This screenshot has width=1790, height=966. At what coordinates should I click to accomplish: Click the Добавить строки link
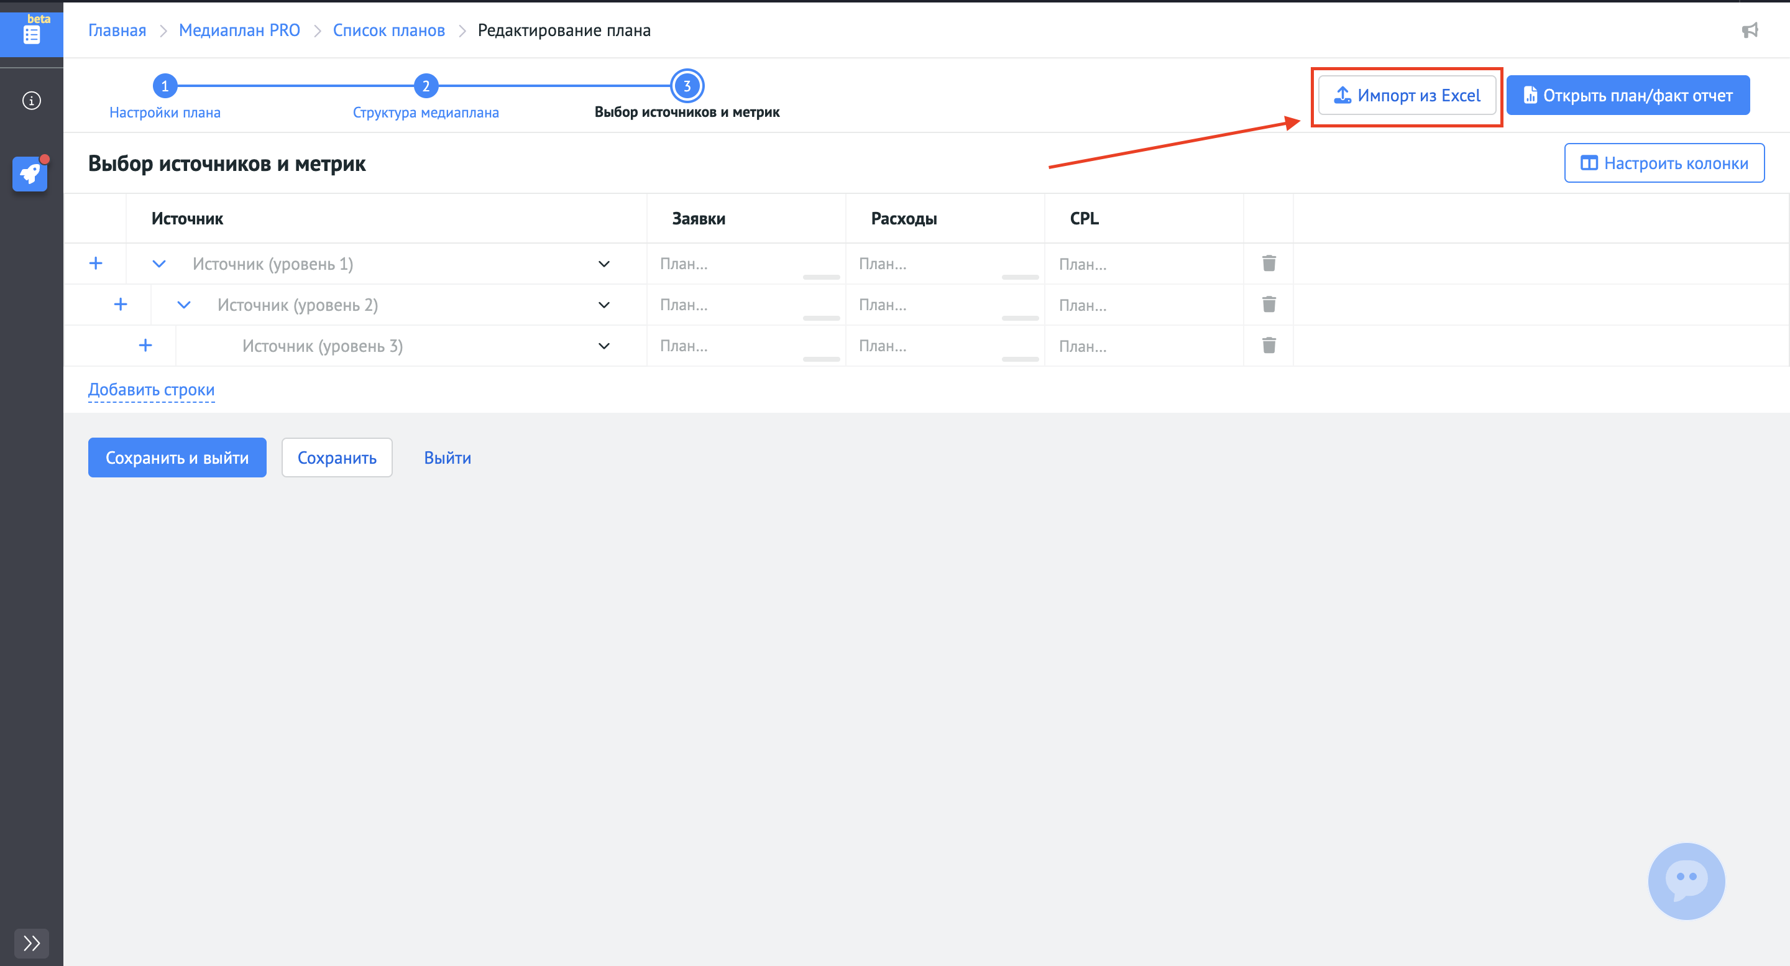coord(152,390)
